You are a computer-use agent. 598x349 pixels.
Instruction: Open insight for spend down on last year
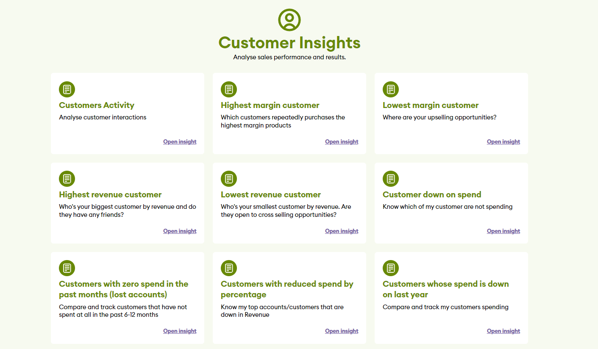(x=503, y=331)
